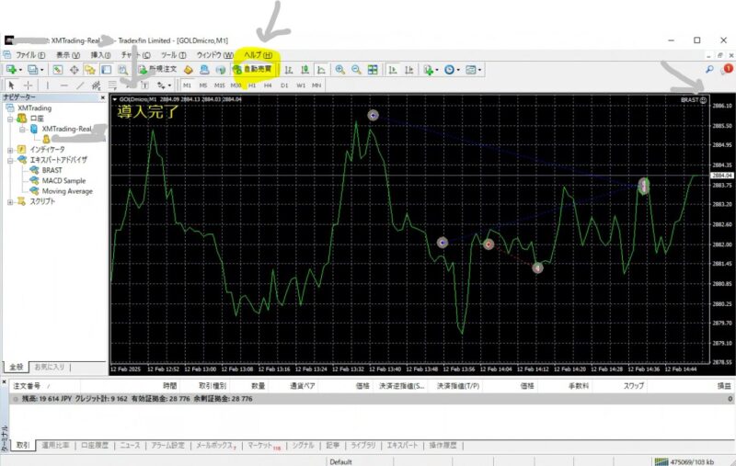
Task: Open the Profiles icon in toolbar
Action: pyautogui.click(x=32, y=70)
